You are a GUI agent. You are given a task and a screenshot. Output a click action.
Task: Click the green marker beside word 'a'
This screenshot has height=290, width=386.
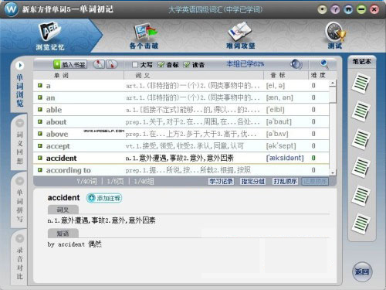point(40,85)
